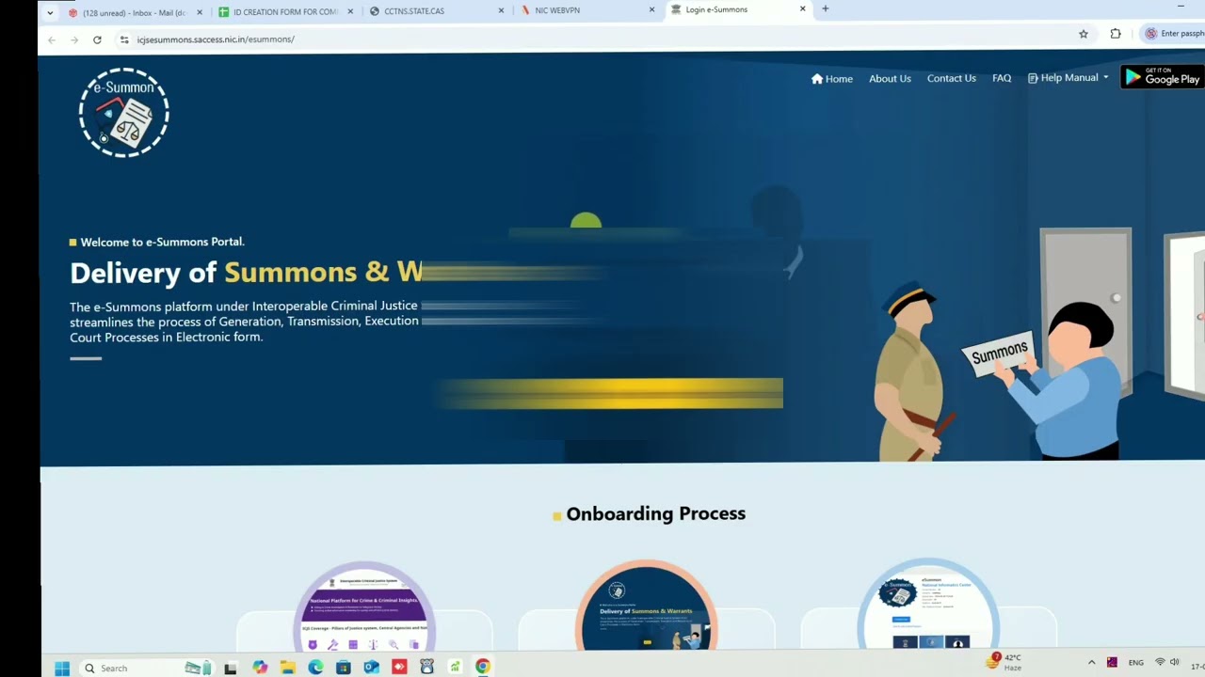Expand the tab search dropdown arrow
This screenshot has width=1205, height=677.
50,12
